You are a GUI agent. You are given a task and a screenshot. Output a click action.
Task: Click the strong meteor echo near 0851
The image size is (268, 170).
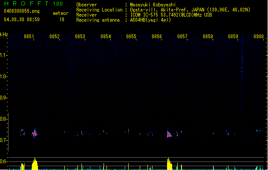coord(35,133)
